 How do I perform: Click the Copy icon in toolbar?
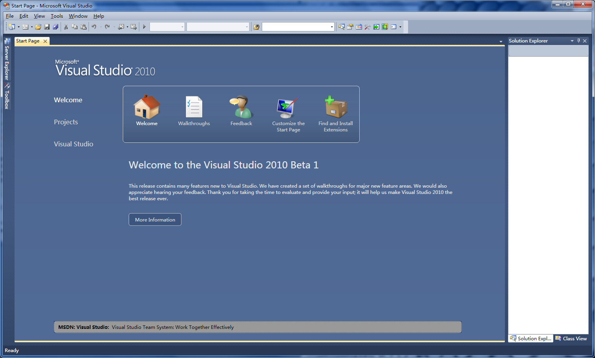point(74,27)
